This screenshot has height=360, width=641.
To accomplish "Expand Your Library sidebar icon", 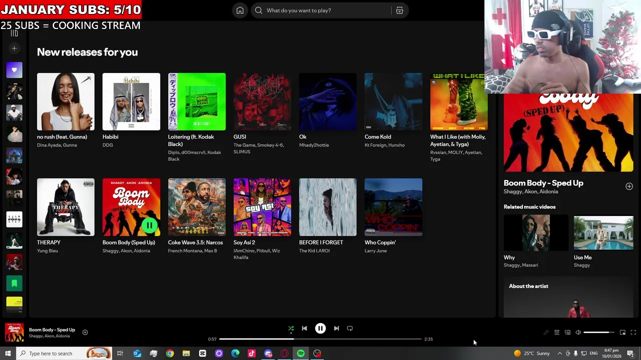I will 14,33.
